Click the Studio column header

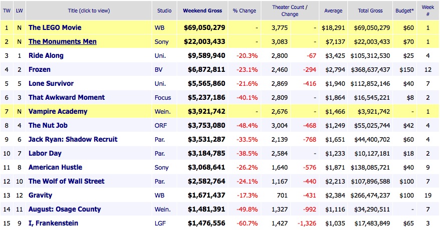click(164, 10)
